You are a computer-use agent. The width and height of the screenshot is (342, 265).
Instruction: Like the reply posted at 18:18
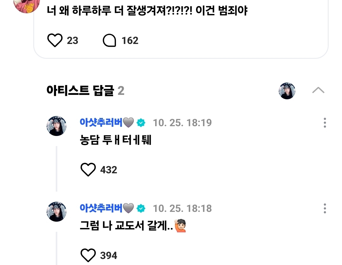88,255
